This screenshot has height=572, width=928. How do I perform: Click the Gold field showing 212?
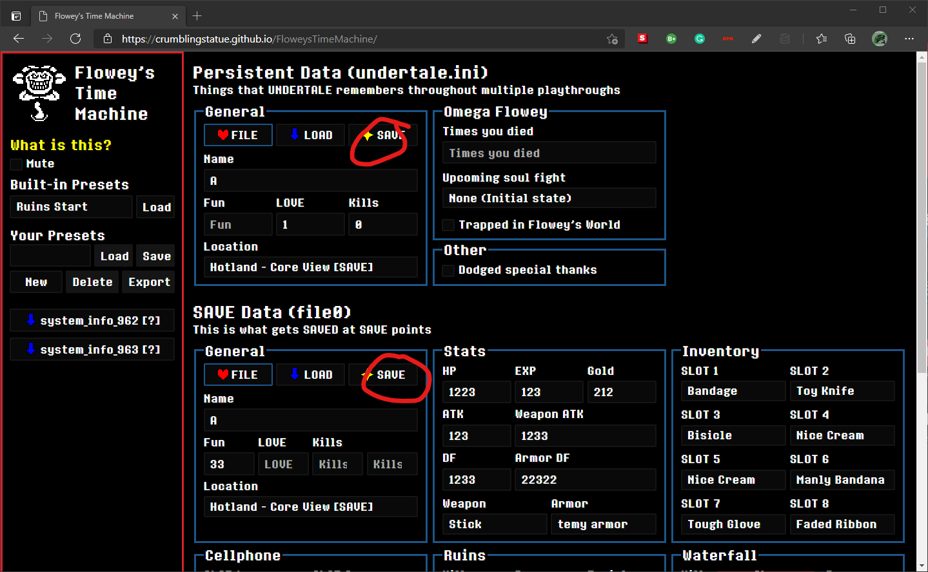(622, 392)
